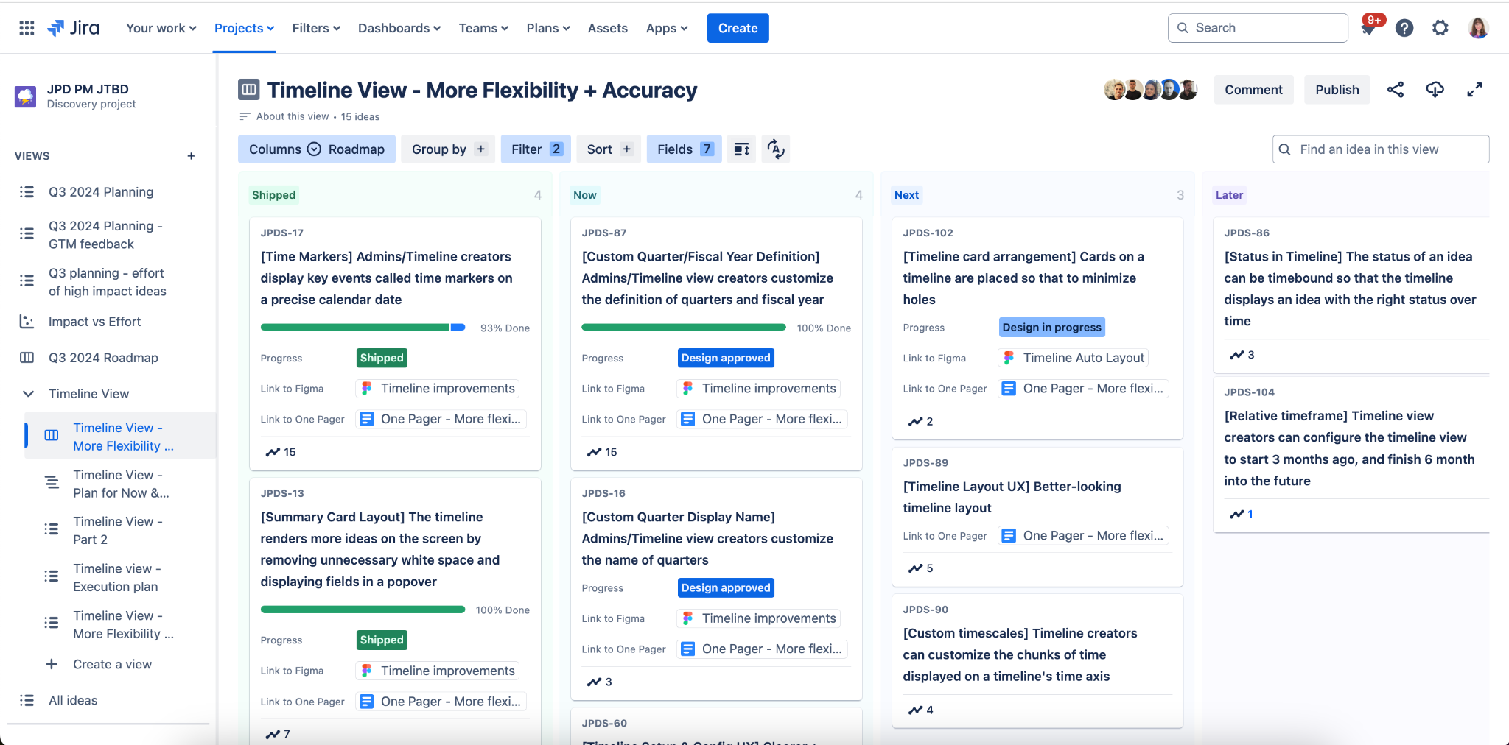Collapse the Timeline View section
Viewport: 1509px width, 745px height.
click(29, 394)
